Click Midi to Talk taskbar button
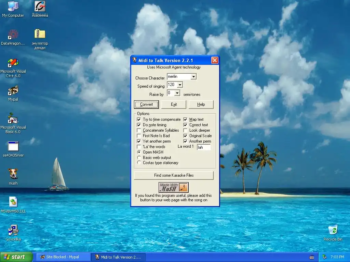 (x=119, y=257)
